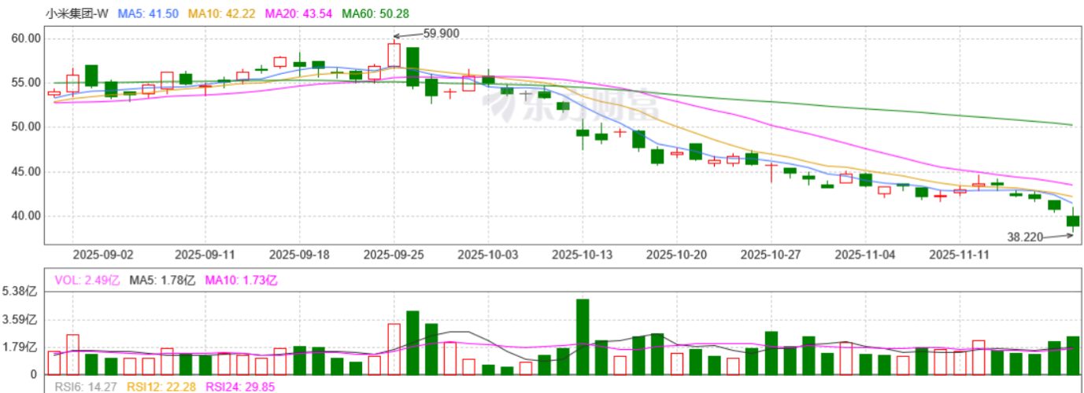Click the 45.00 price axis label
Image resolution: width=1084 pixels, height=393 pixels.
click(27, 171)
